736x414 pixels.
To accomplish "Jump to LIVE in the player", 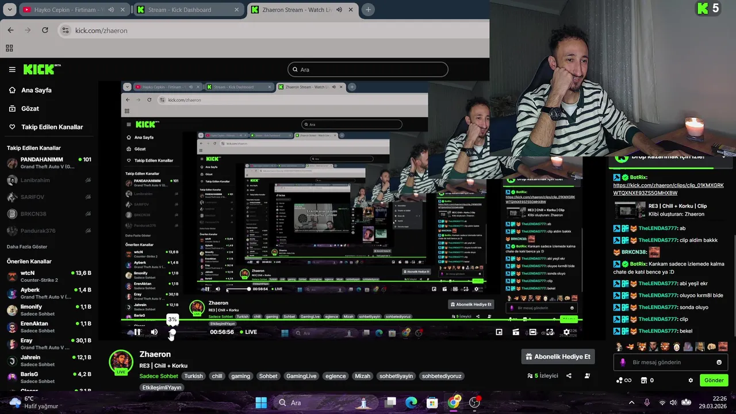I will pos(248,332).
